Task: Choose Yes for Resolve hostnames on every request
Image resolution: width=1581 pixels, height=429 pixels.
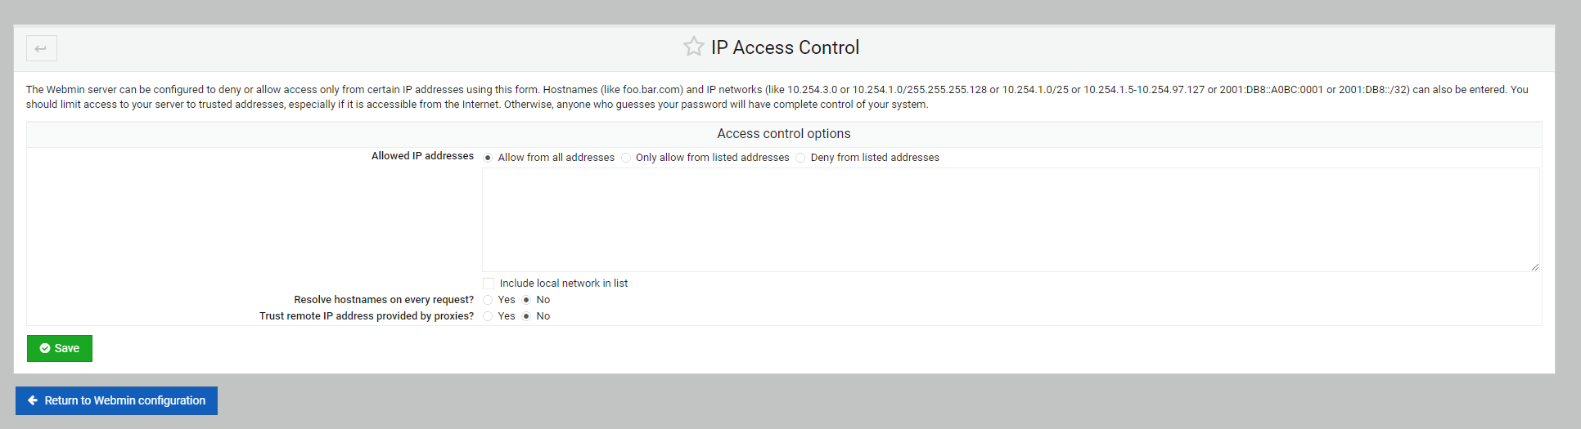Action: point(488,300)
